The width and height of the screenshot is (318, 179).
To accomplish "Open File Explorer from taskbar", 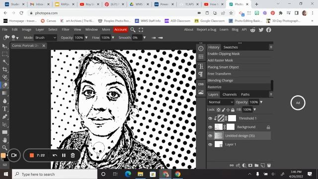I will [140, 174].
